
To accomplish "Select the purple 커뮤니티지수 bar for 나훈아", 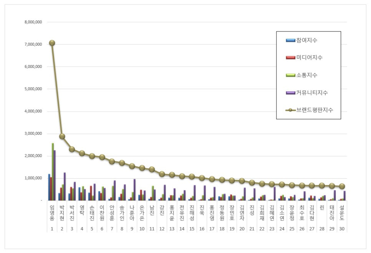I will coord(134,190).
